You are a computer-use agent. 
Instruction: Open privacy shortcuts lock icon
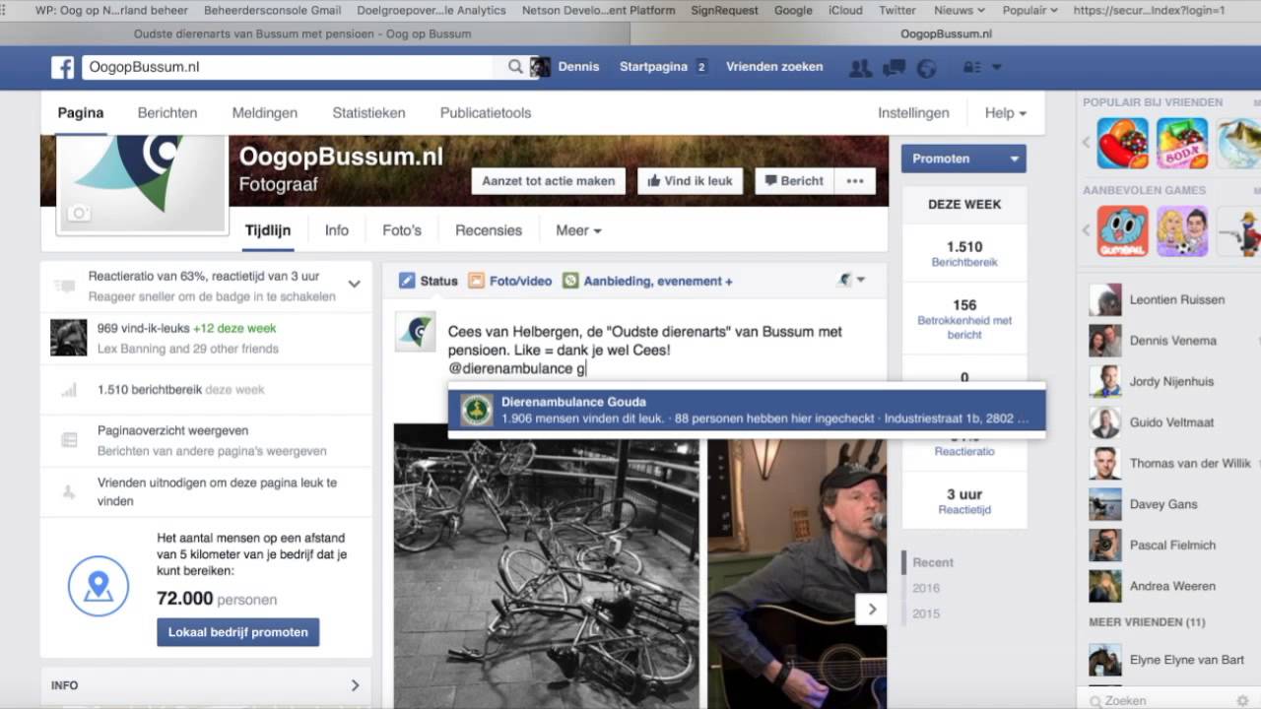971,67
